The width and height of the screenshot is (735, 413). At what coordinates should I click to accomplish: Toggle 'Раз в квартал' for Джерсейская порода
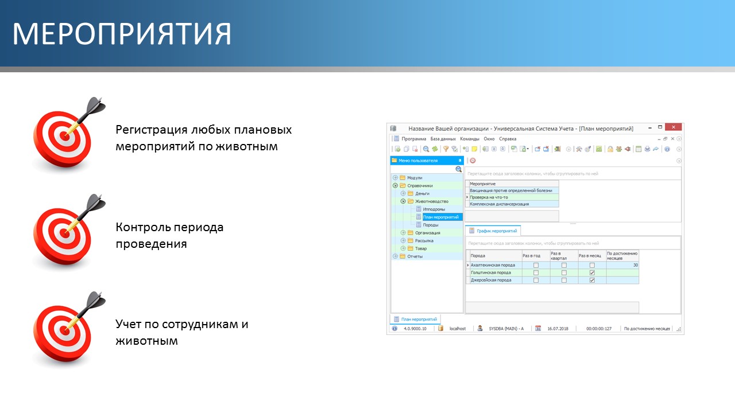564,280
